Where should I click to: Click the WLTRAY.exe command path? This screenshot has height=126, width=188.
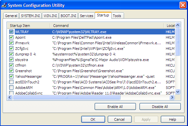pyautogui.click(x=79, y=32)
